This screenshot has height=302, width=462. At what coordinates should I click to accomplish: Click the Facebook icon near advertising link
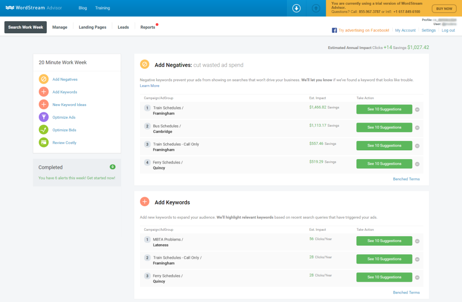coord(334,31)
